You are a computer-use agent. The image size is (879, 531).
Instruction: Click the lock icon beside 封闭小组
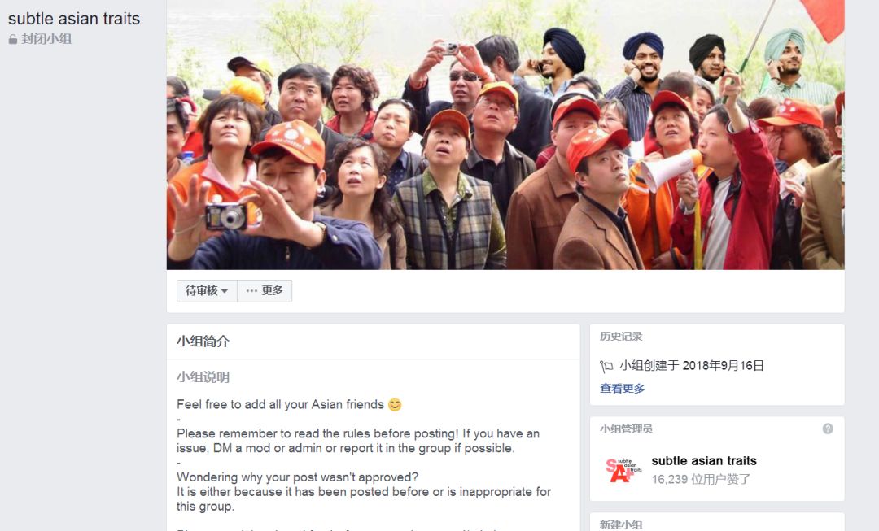pyautogui.click(x=13, y=39)
